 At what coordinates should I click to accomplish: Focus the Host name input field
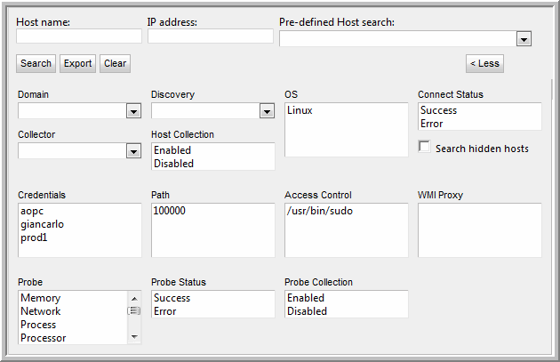coord(79,36)
